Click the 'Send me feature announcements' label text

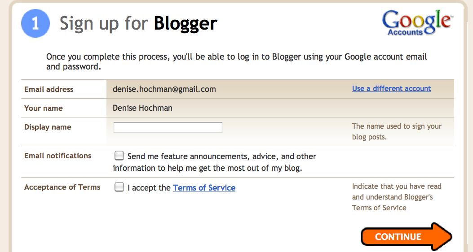tap(214, 162)
